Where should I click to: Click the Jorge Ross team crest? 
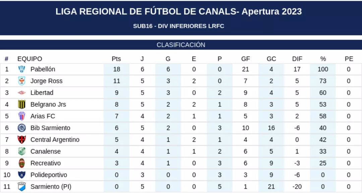(x=21, y=81)
